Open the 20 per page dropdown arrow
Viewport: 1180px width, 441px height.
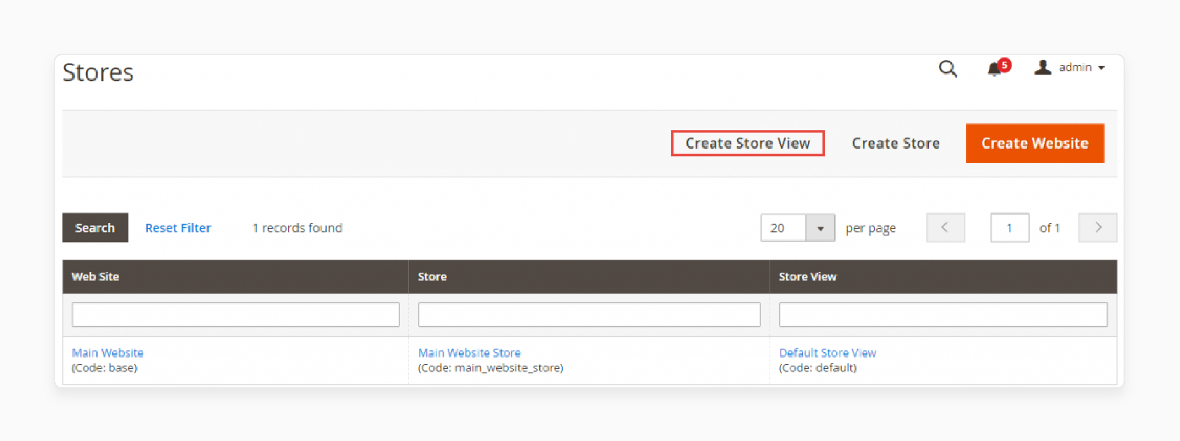(820, 228)
